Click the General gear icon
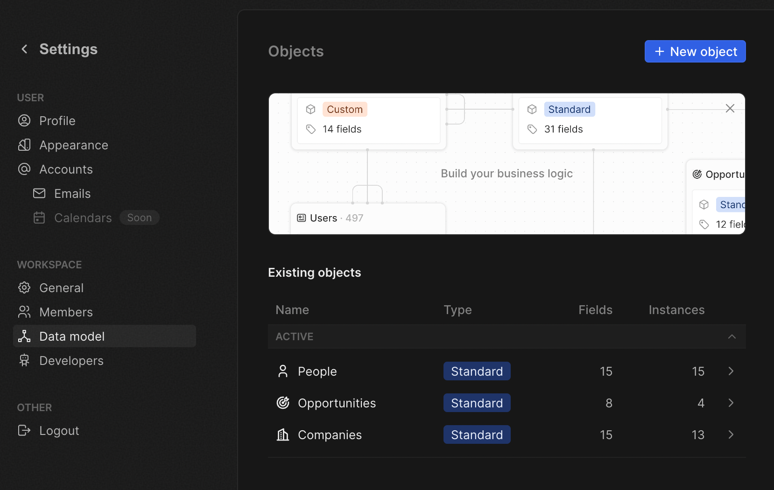The height and width of the screenshot is (490, 774). [24, 288]
